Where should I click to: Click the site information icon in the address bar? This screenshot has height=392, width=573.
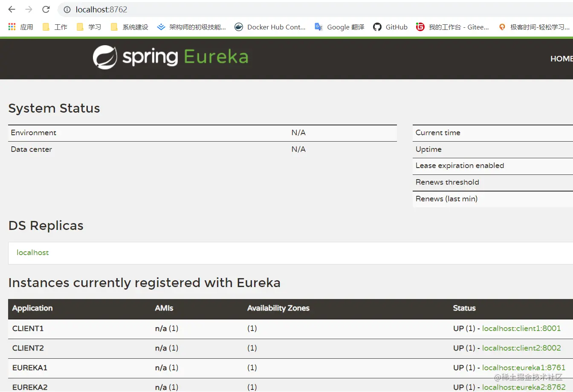point(67,9)
